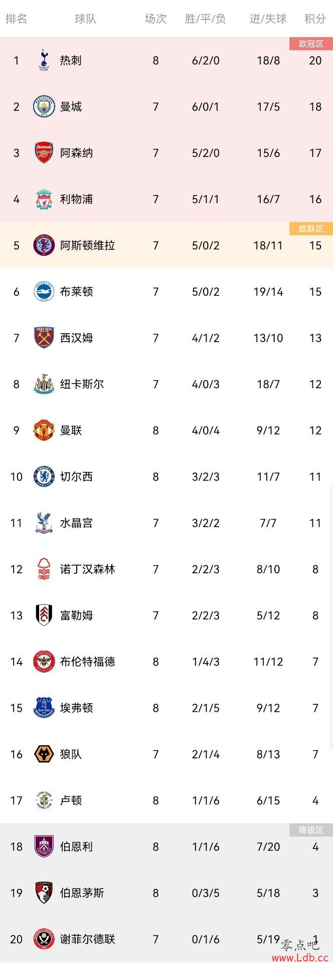Sort by the 场次 matches column header
Viewport: 333px width, 963px height.
coord(155,19)
